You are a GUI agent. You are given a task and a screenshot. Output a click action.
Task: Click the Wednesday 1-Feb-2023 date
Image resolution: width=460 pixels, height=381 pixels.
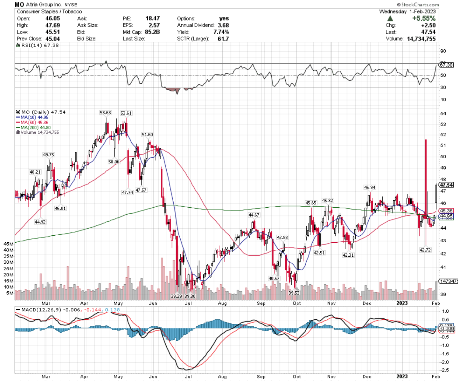407,12
